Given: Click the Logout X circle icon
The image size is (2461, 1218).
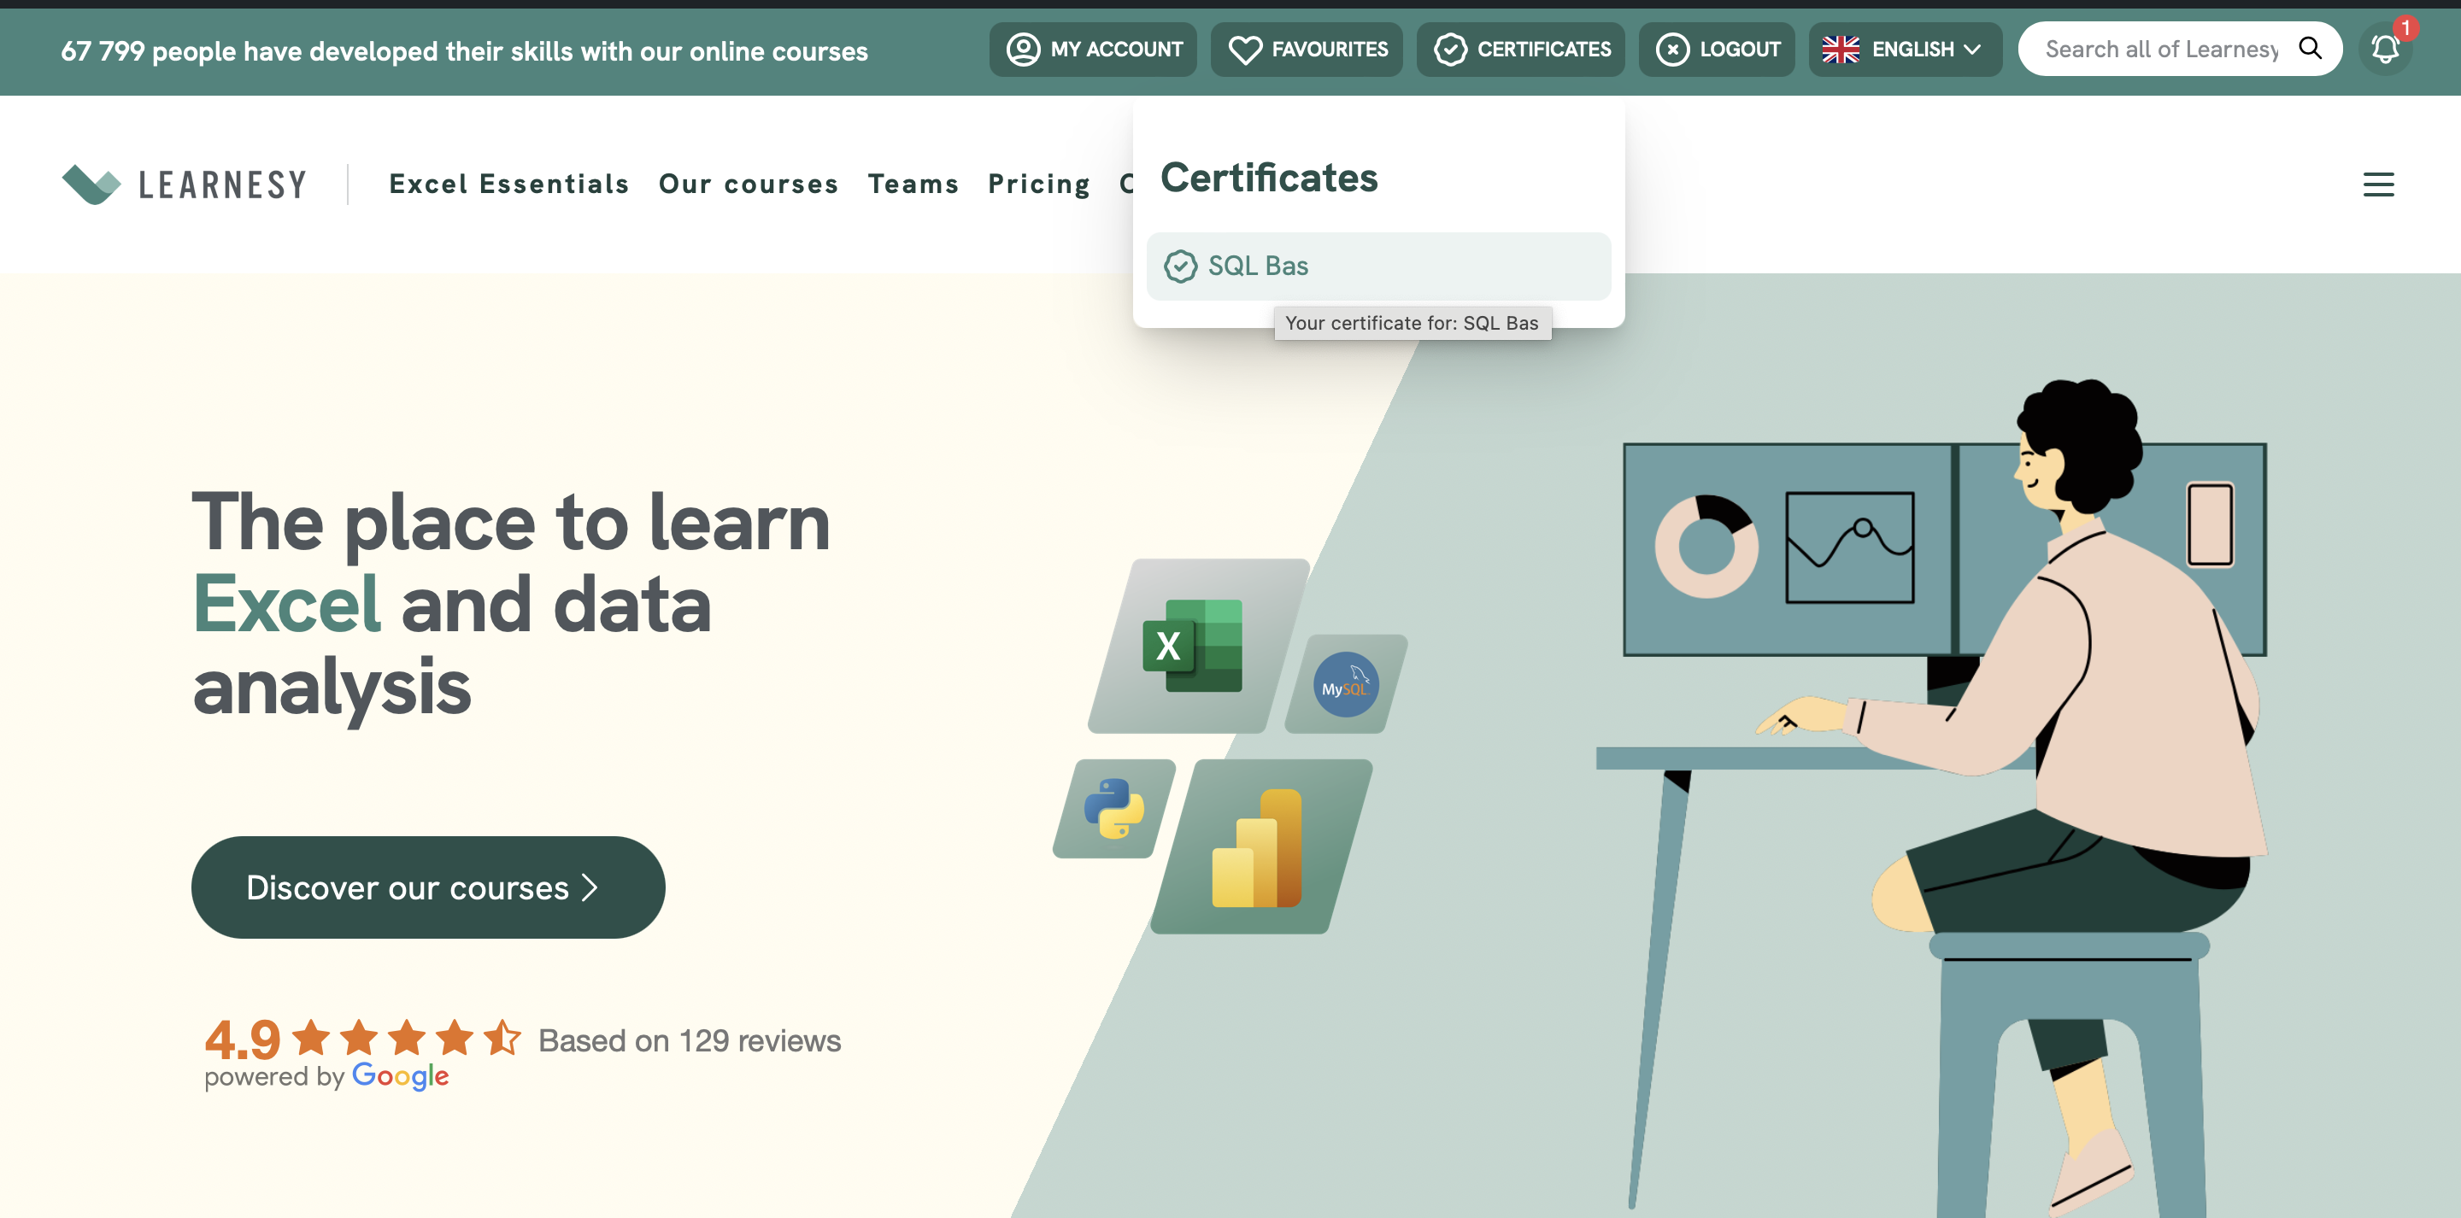Looking at the screenshot, I should coord(1672,50).
